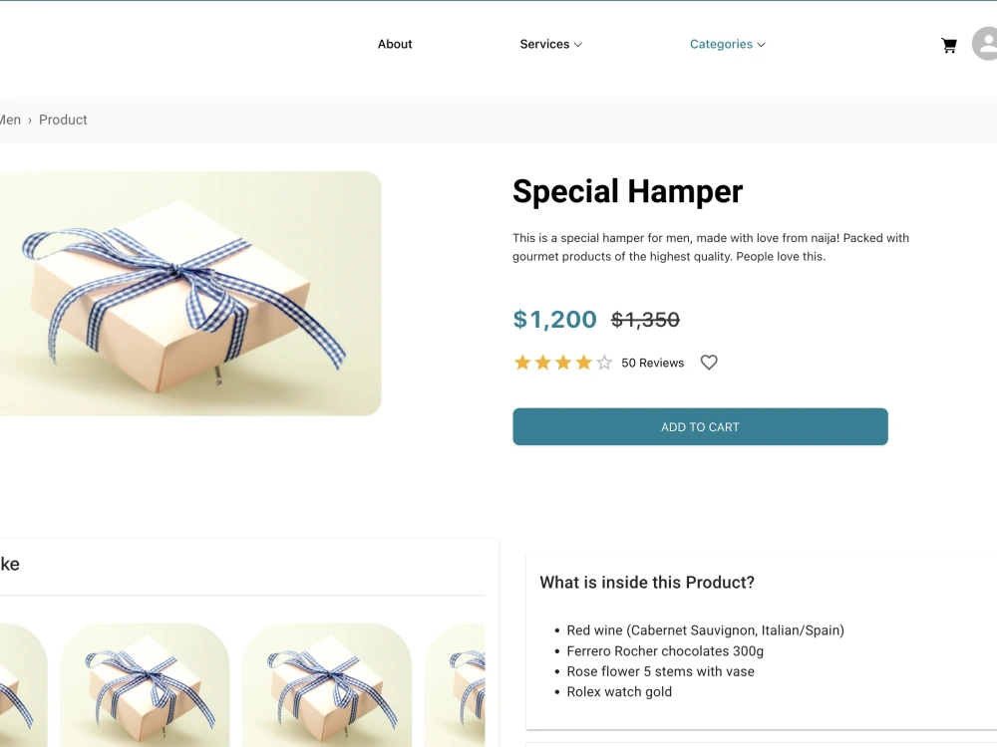Select the first rating star
The height and width of the screenshot is (747, 997).
pos(522,363)
